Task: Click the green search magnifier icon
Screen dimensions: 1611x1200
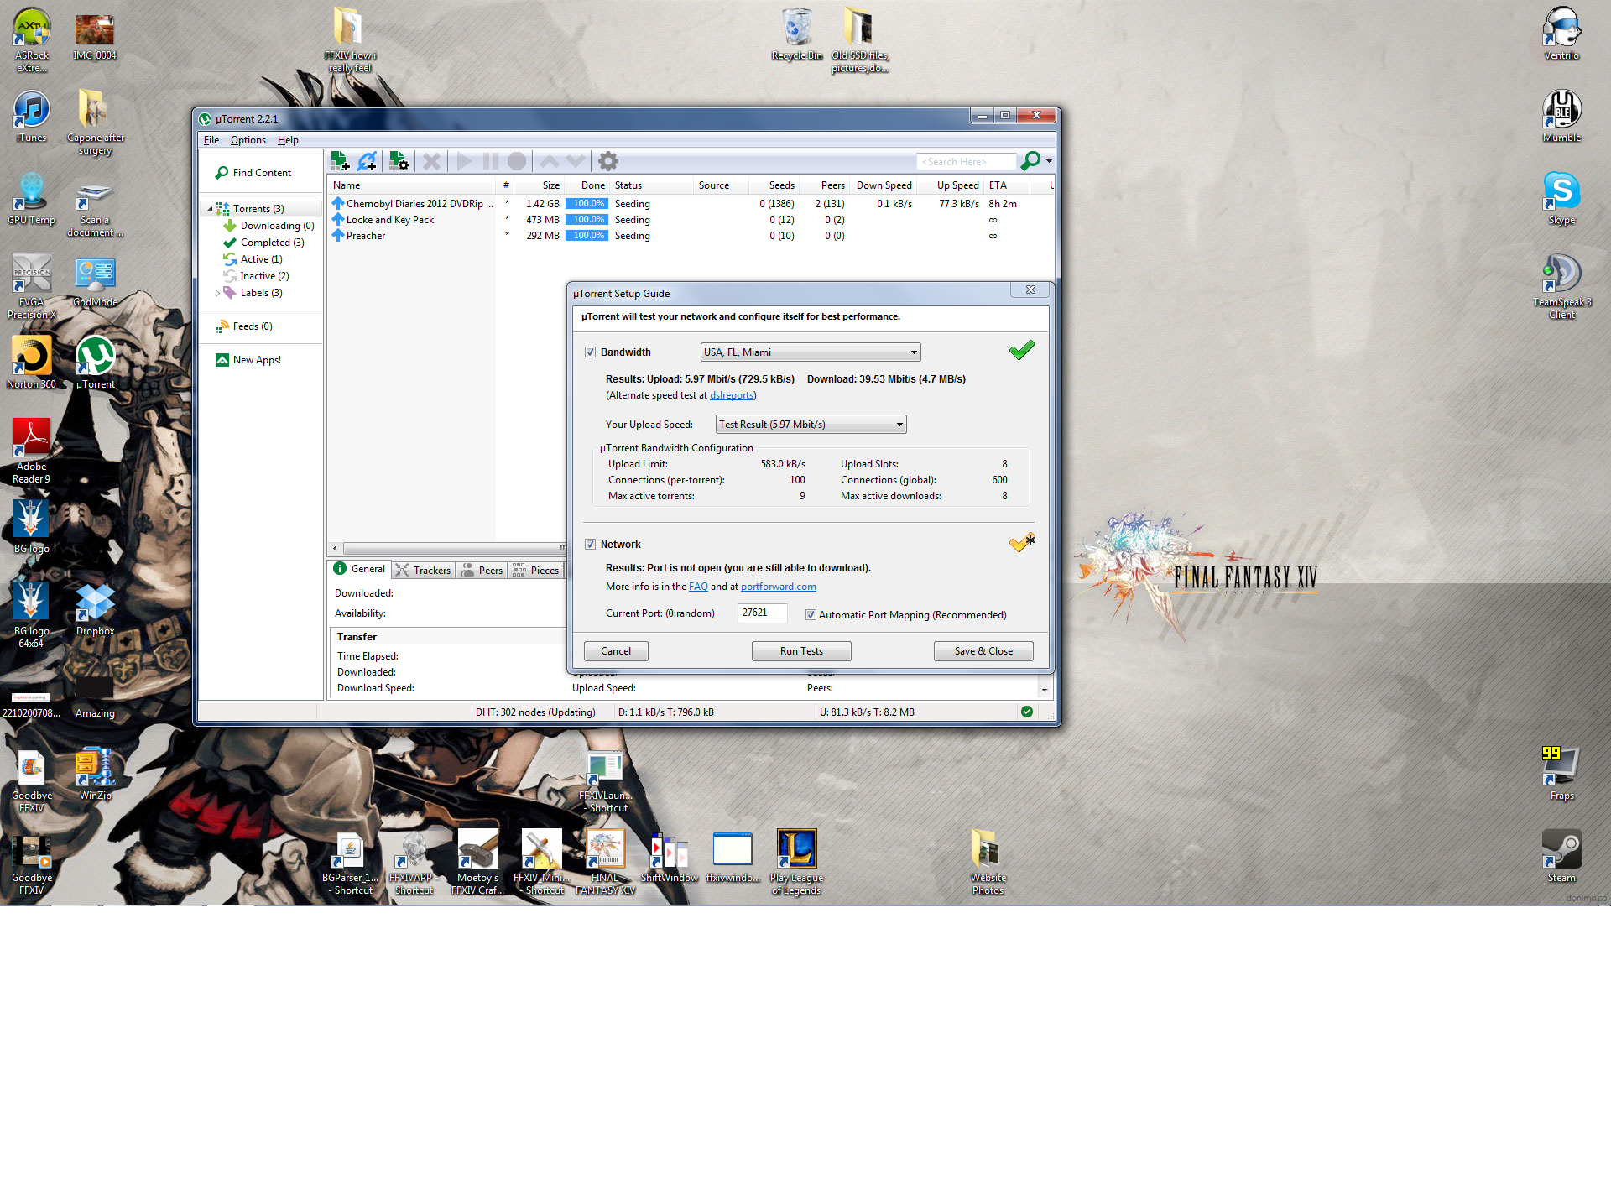Action: point(1031,161)
